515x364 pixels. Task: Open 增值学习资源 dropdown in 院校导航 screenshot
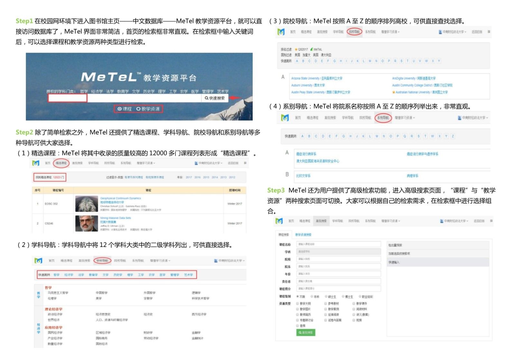coord(390,32)
